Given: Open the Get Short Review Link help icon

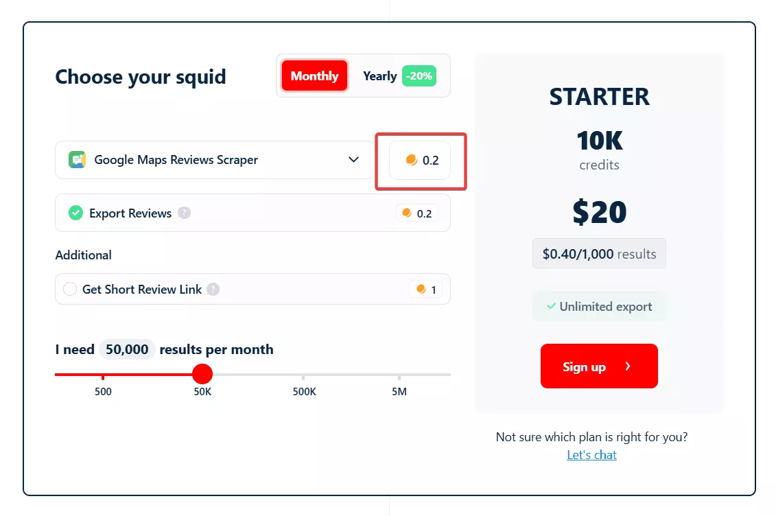Looking at the screenshot, I should coord(213,289).
